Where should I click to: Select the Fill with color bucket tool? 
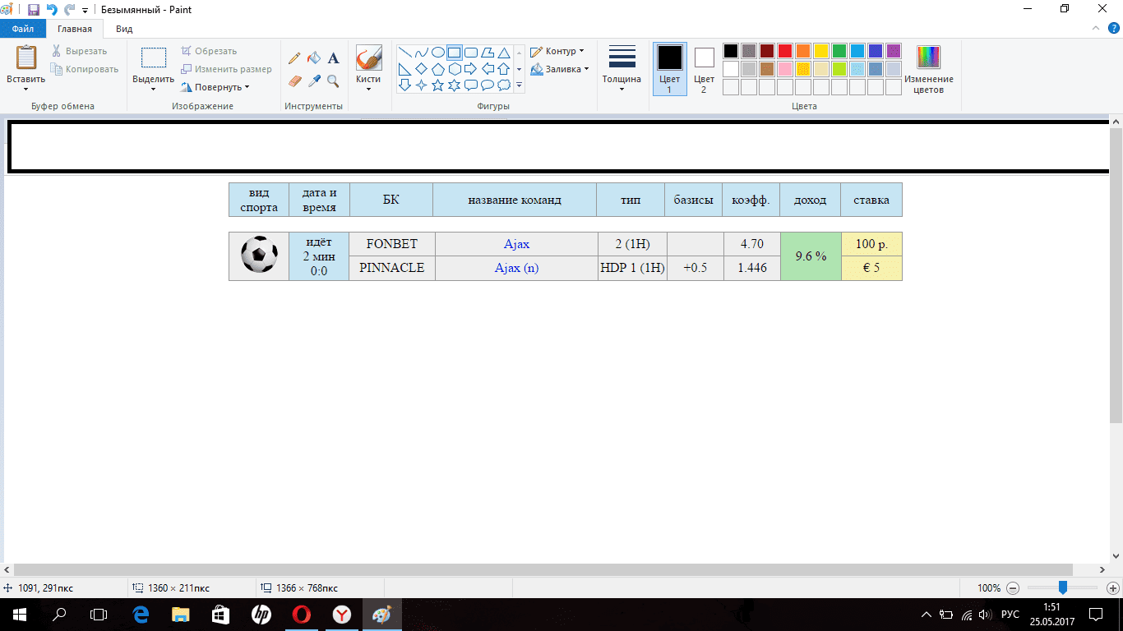coord(313,58)
